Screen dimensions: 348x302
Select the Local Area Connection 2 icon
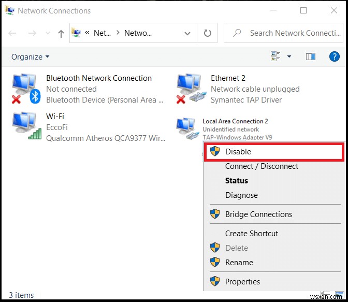[187, 128]
